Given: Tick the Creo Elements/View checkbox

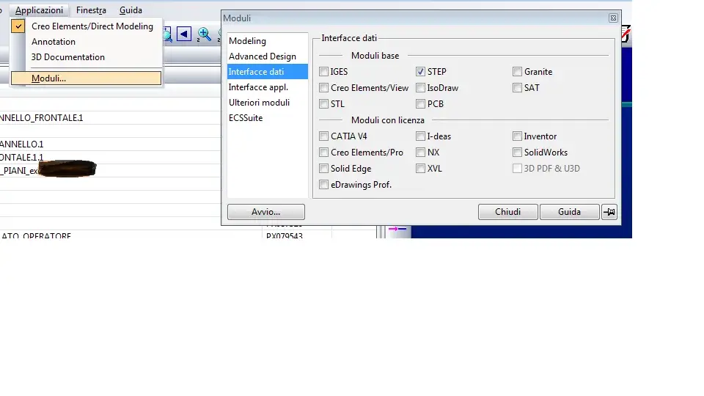Looking at the screenshot, I should [x=323, y=87].
